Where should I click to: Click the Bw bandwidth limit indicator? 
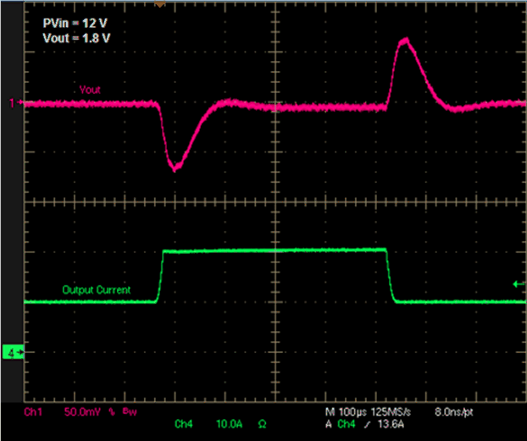tap(130, 411)
